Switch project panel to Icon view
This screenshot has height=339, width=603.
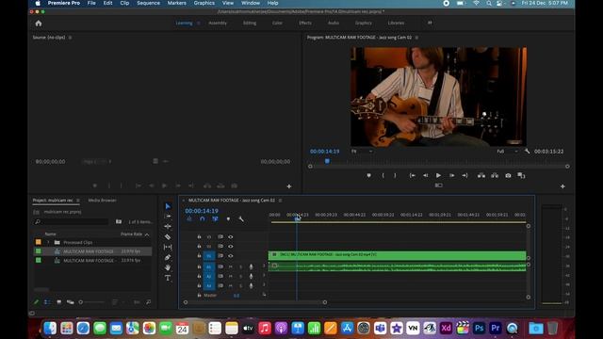[x=58, y=302]
